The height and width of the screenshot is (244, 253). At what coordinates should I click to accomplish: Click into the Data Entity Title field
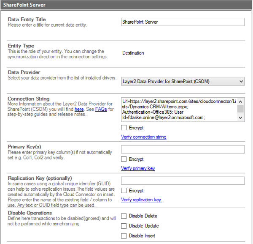pos(183,22)
